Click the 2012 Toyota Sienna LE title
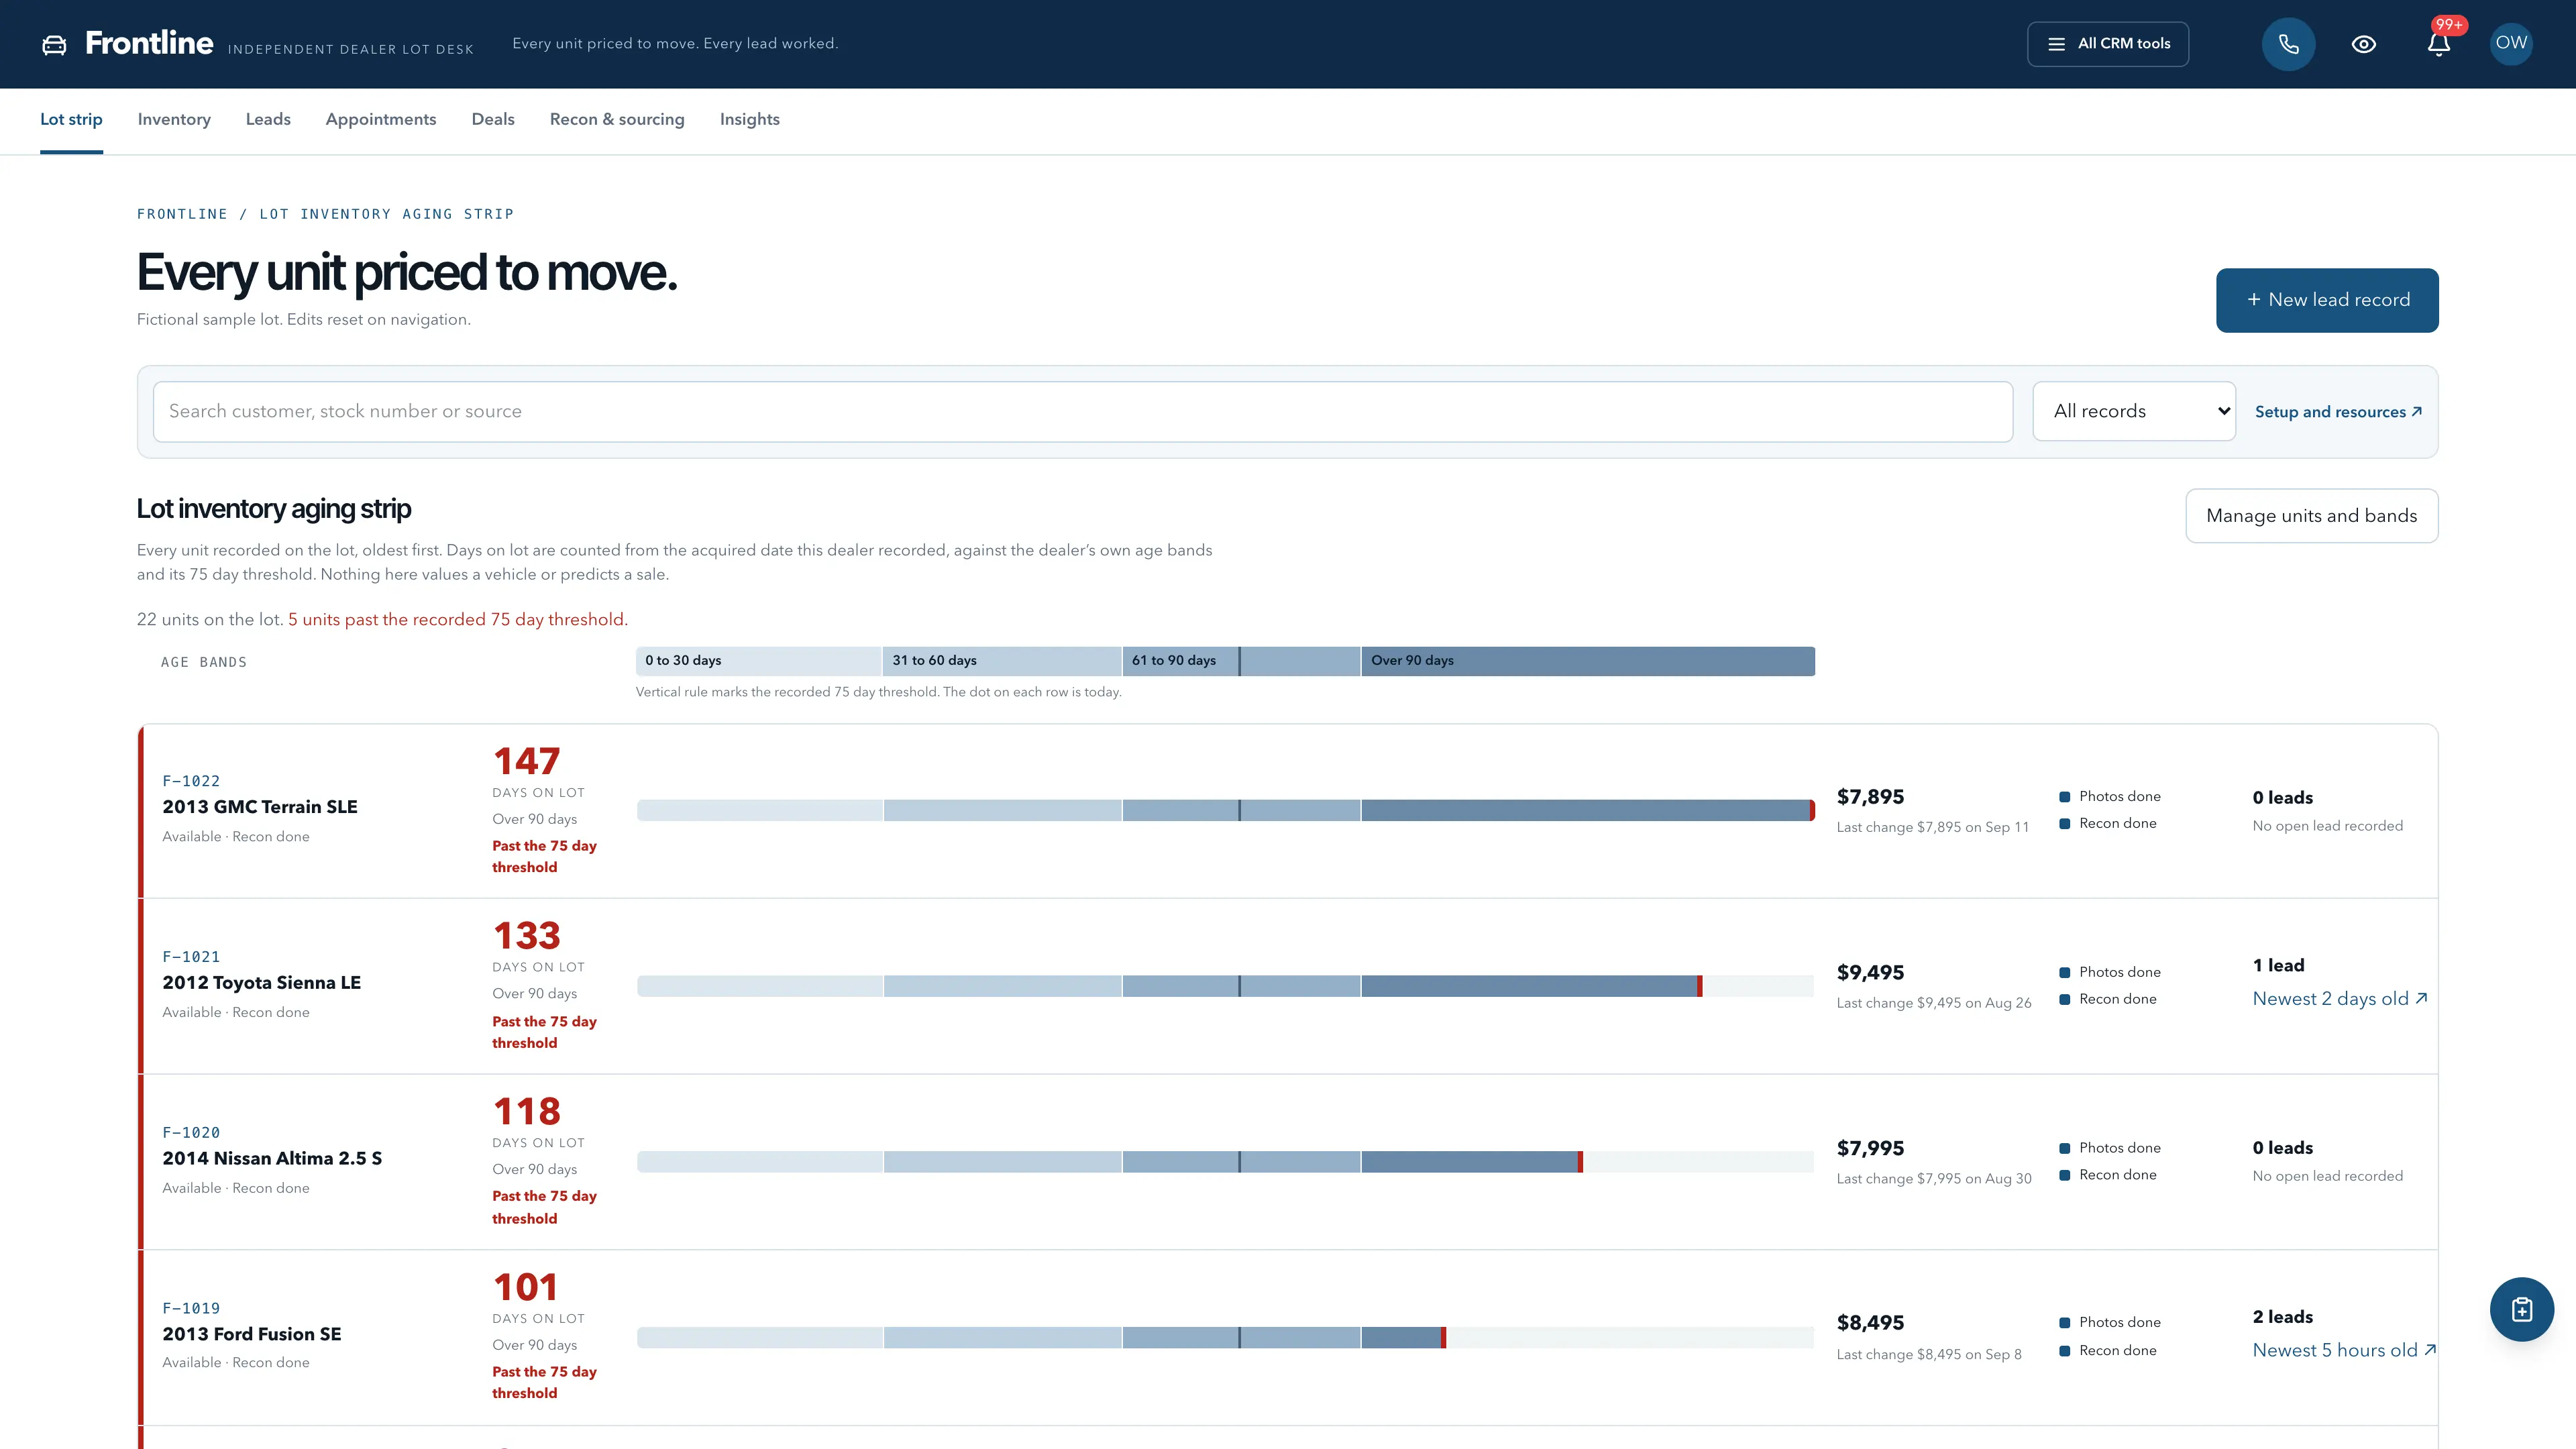The width and height of the screenshot is (2576, 1449). (x=262, y=983)
